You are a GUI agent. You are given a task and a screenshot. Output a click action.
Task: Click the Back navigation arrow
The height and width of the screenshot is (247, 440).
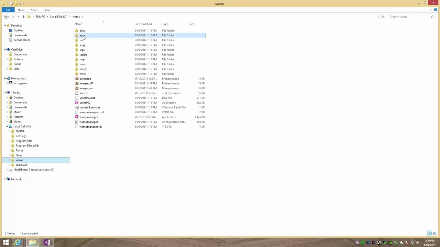pyautogui.click(x=6, y=16)
